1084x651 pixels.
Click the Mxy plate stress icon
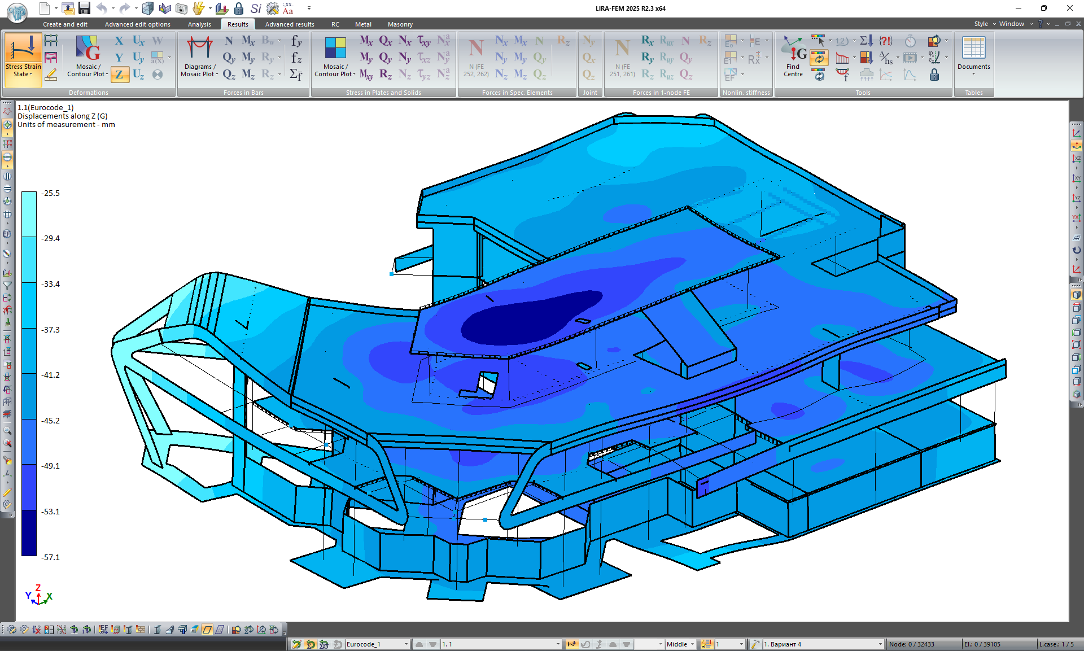(366, 75)
